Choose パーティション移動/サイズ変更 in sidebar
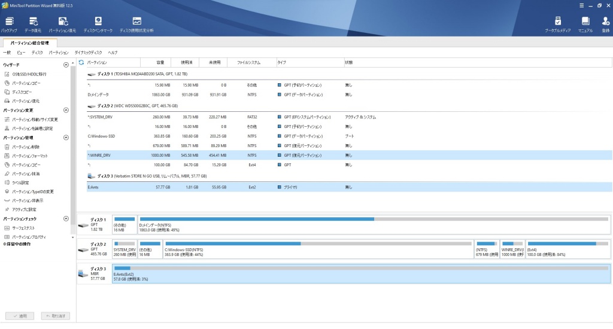The width and height of the screenshot is (613, 329). coord(31,119)
